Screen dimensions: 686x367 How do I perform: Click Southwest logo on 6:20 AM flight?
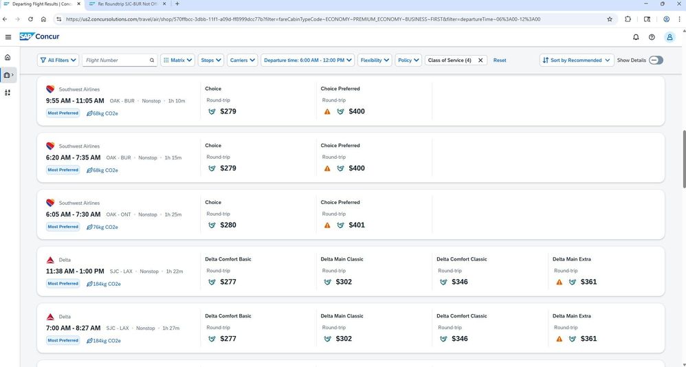click(50, 146)
